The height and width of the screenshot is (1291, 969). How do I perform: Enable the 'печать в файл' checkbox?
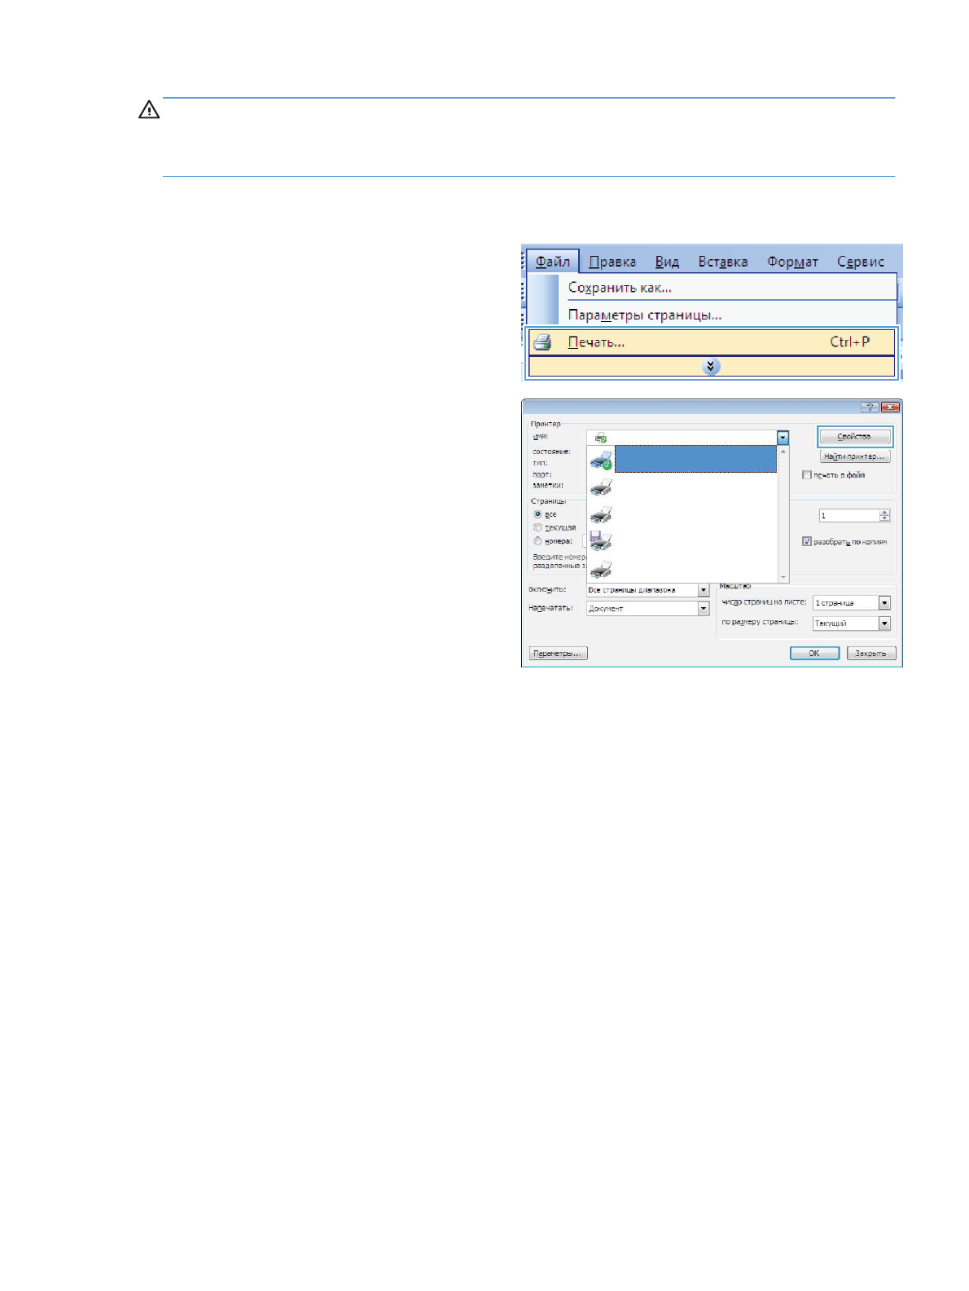pyautogui.click(x=807, y=475)
